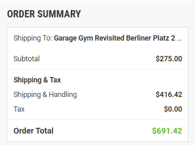Click the $275.00 subtotal amount
The width and height of the screenshot is (195, 145).
[169, 59]
